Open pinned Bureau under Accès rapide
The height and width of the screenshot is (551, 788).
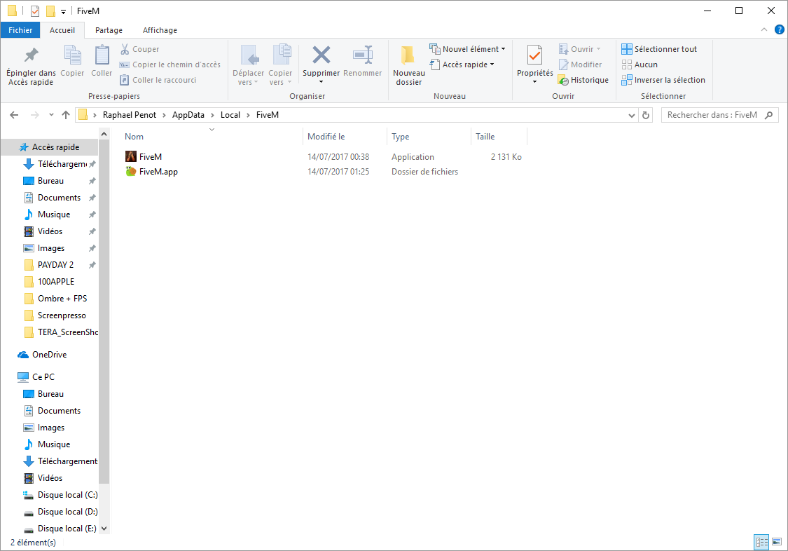[50, 181]
